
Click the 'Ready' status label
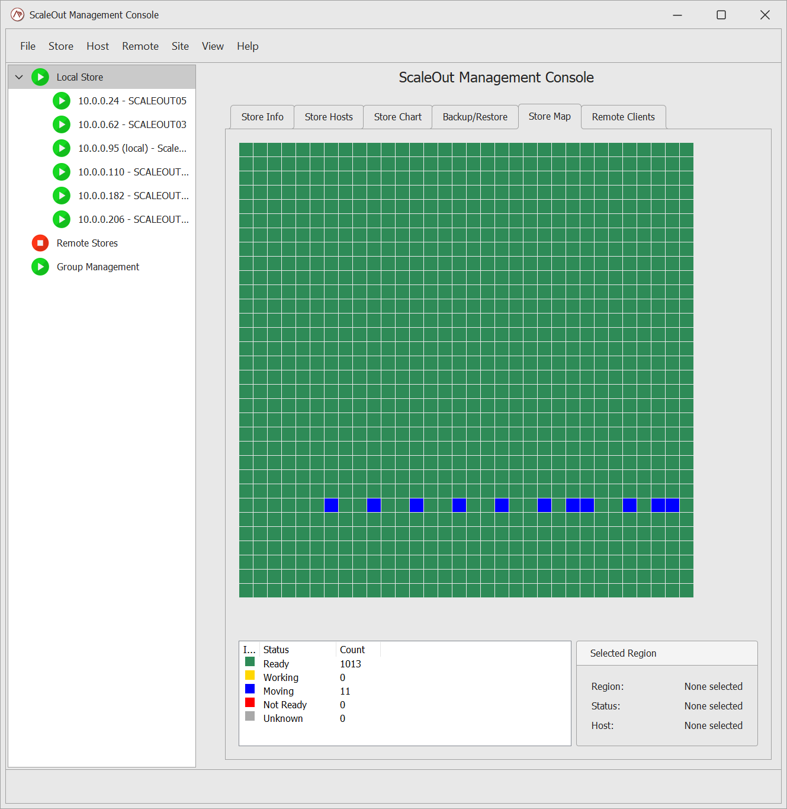276,664
